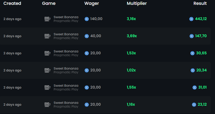Click the Result column header
The width and height of the screenshot is (215, 114).
[200, 3]
